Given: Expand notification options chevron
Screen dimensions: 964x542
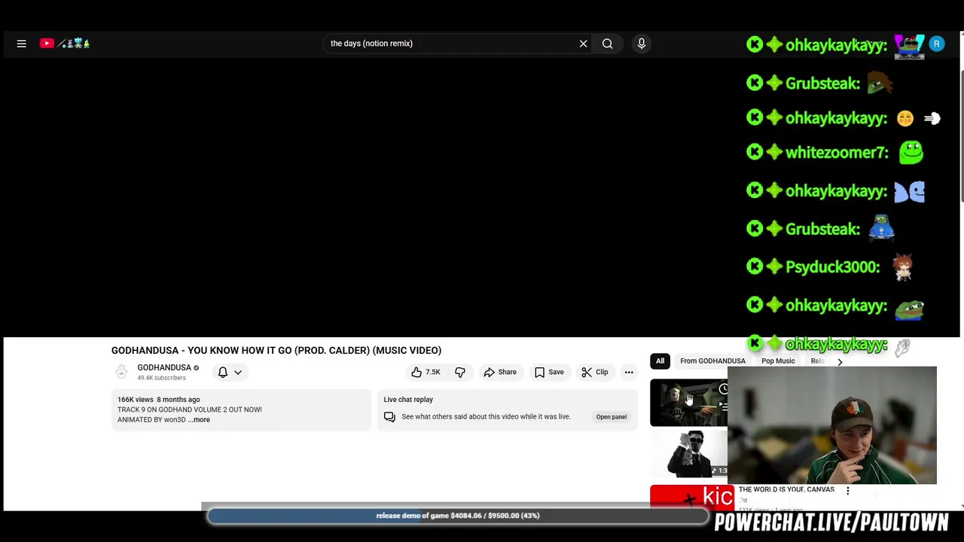Looking at the screenshot, I should pos(238,372).
